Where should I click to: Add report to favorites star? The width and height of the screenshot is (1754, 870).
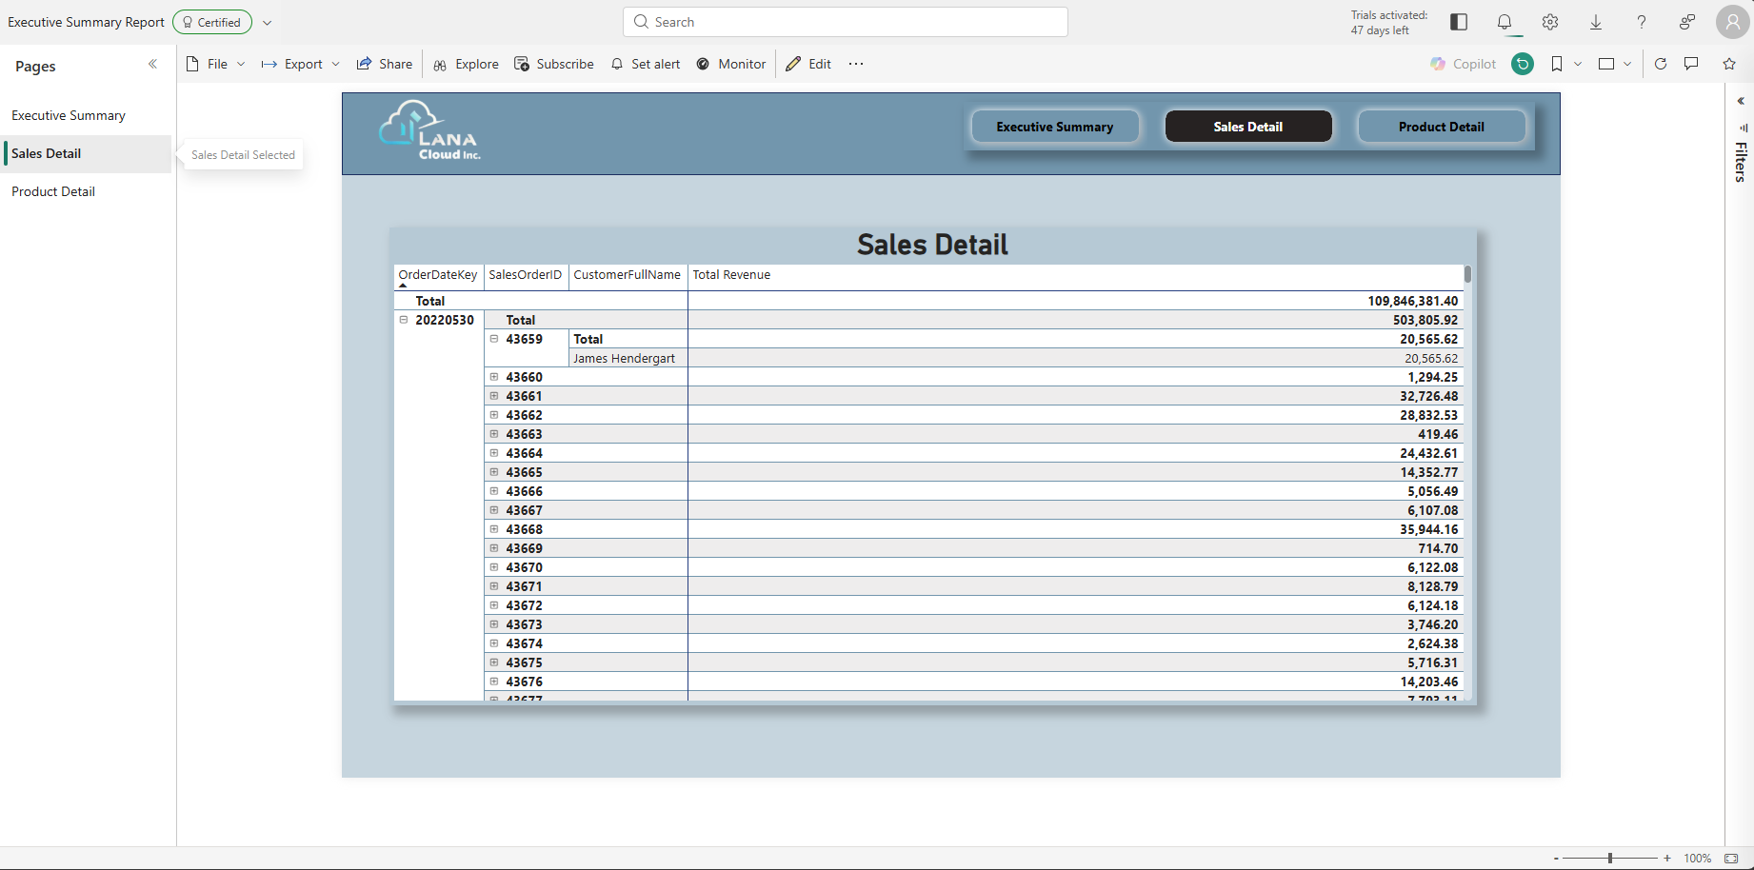(x=1729, y=64)
